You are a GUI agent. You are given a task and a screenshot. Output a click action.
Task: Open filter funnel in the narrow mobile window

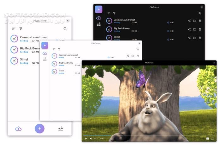point(21,29)
